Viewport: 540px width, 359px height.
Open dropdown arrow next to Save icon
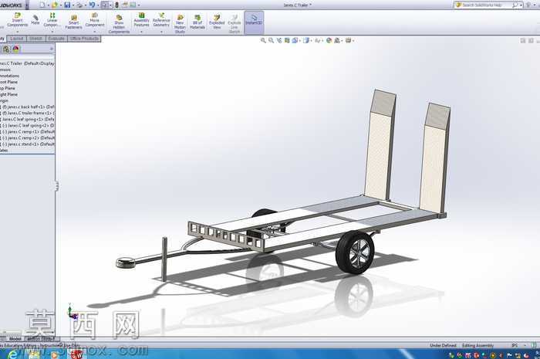click(x=73, y=5)
